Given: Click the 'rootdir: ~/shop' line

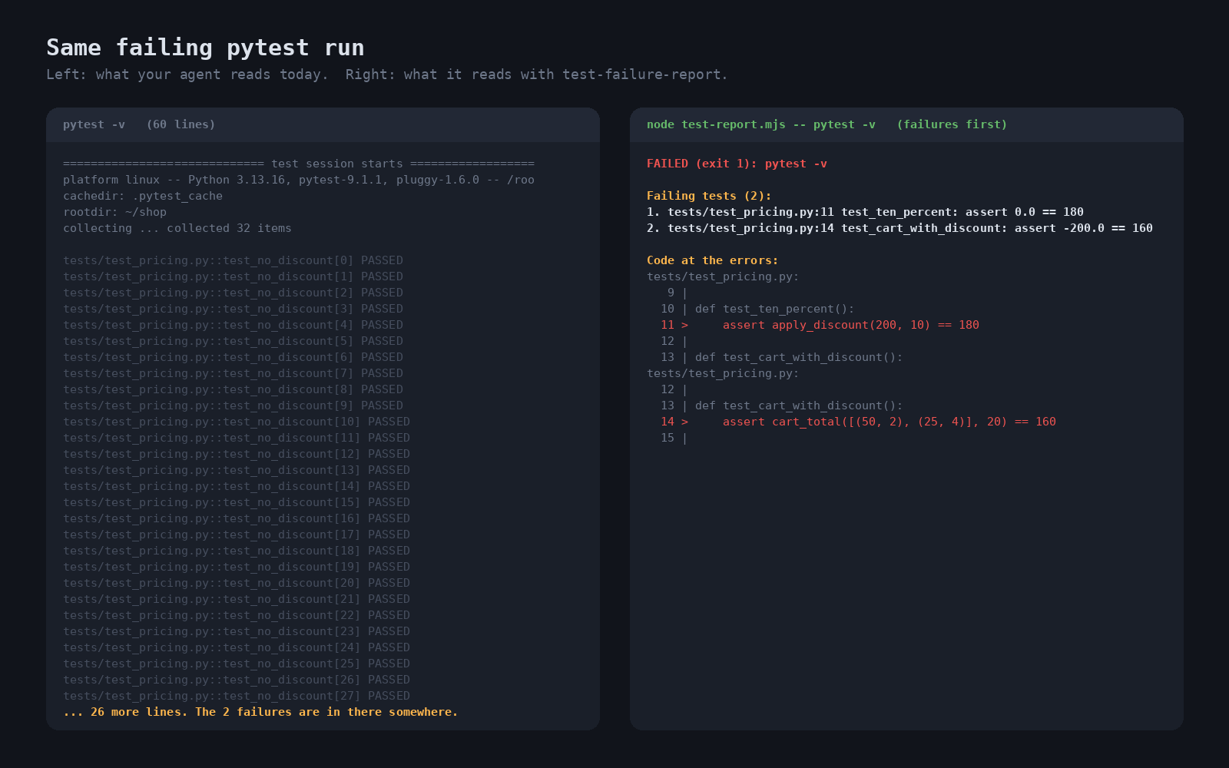Looking at the screenshot, I should pos(114,212).
